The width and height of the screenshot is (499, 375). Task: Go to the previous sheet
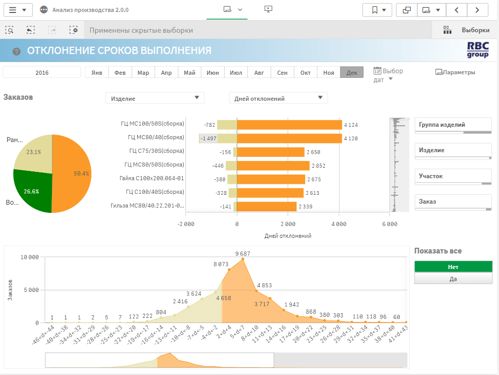pyautogui.click(x=456, y=10)
